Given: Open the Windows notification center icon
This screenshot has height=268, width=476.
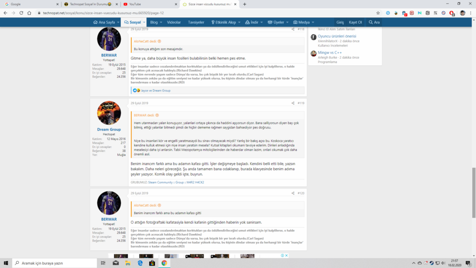Looking at the screenshot, I should click(469, 263).
